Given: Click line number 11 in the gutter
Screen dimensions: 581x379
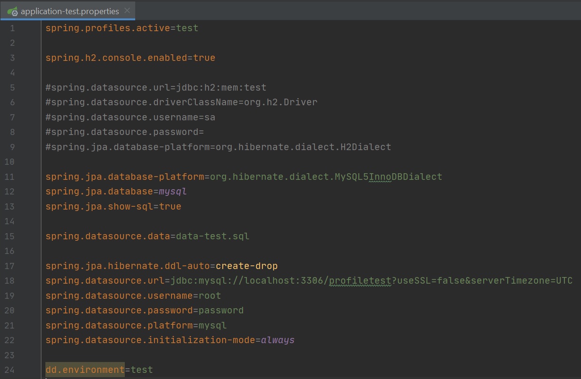Looking at the screenshot, I should point(9,177).
